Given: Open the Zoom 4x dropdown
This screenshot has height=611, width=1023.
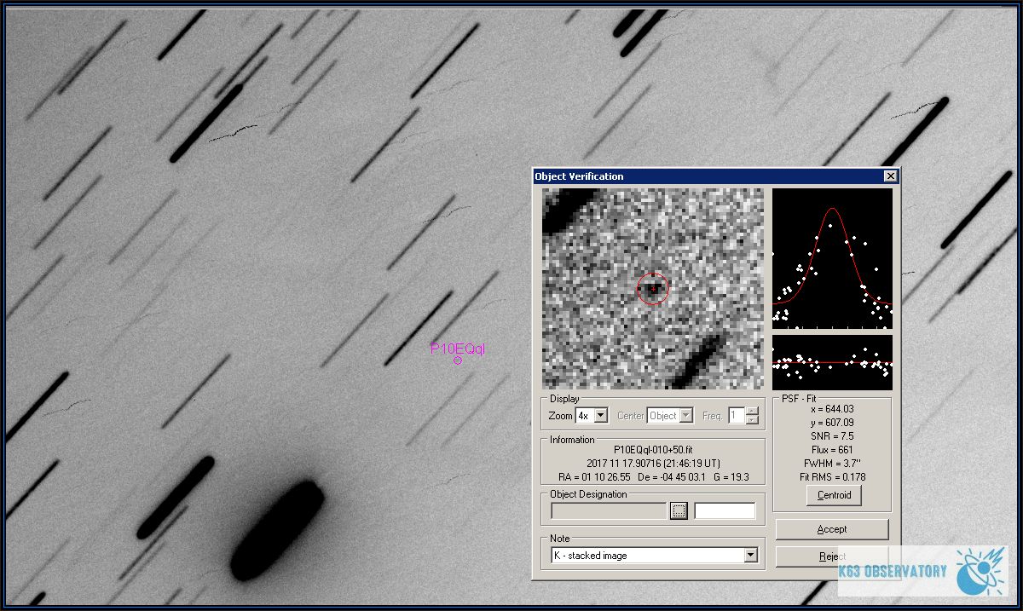Looking at the screenshot, I should [x=600, y=416].
